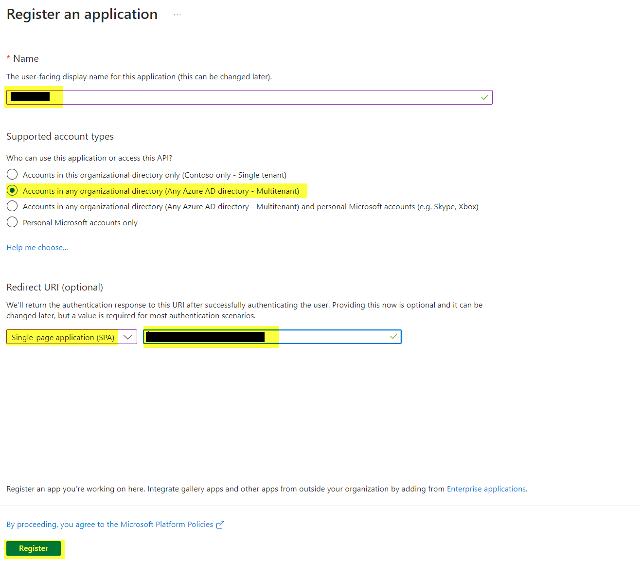The width and height of the screenshot is (641, 563).
Task: Click the Supported account types heading
Action: (x=60, y=136)
